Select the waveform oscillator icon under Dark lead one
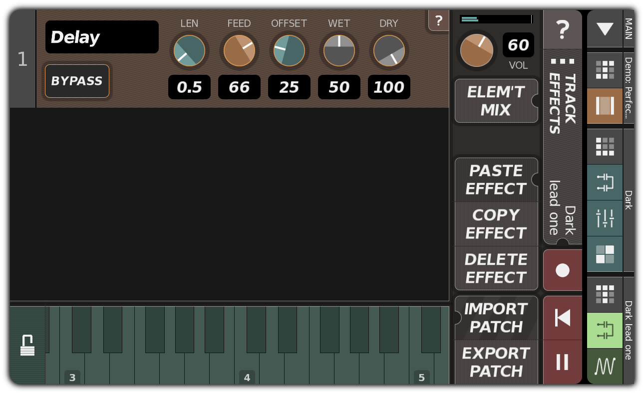 605,367
